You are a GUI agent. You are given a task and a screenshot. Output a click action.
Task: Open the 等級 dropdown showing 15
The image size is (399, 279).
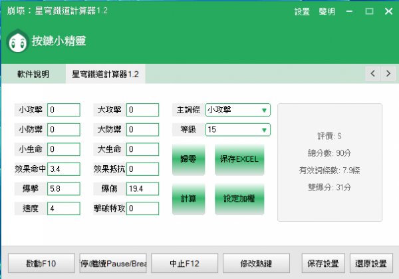pyautogui.click(x=237, y=129)
